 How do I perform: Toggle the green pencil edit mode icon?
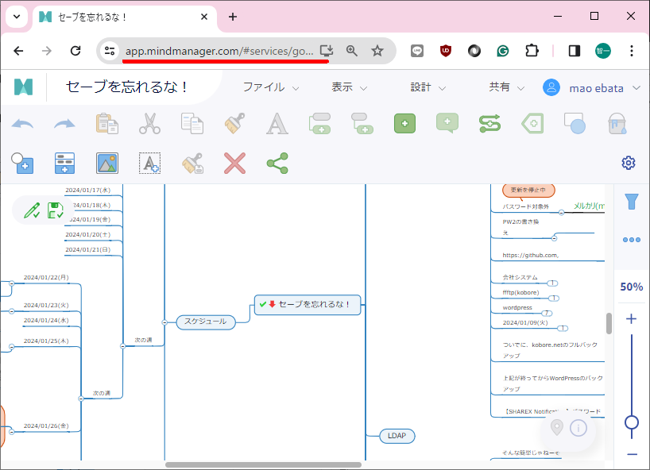tap(32, 210)
